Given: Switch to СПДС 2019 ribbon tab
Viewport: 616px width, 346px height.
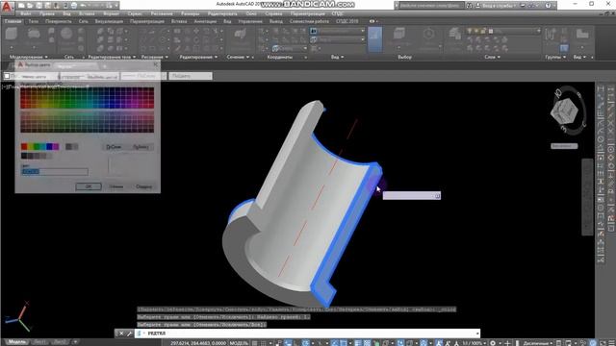Looking at the screenshot, I should coord(347,21).
